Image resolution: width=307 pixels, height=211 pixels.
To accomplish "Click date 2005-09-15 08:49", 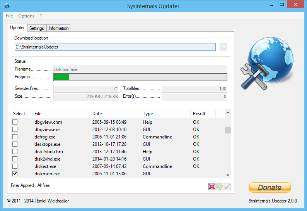I will coord(109,122).
